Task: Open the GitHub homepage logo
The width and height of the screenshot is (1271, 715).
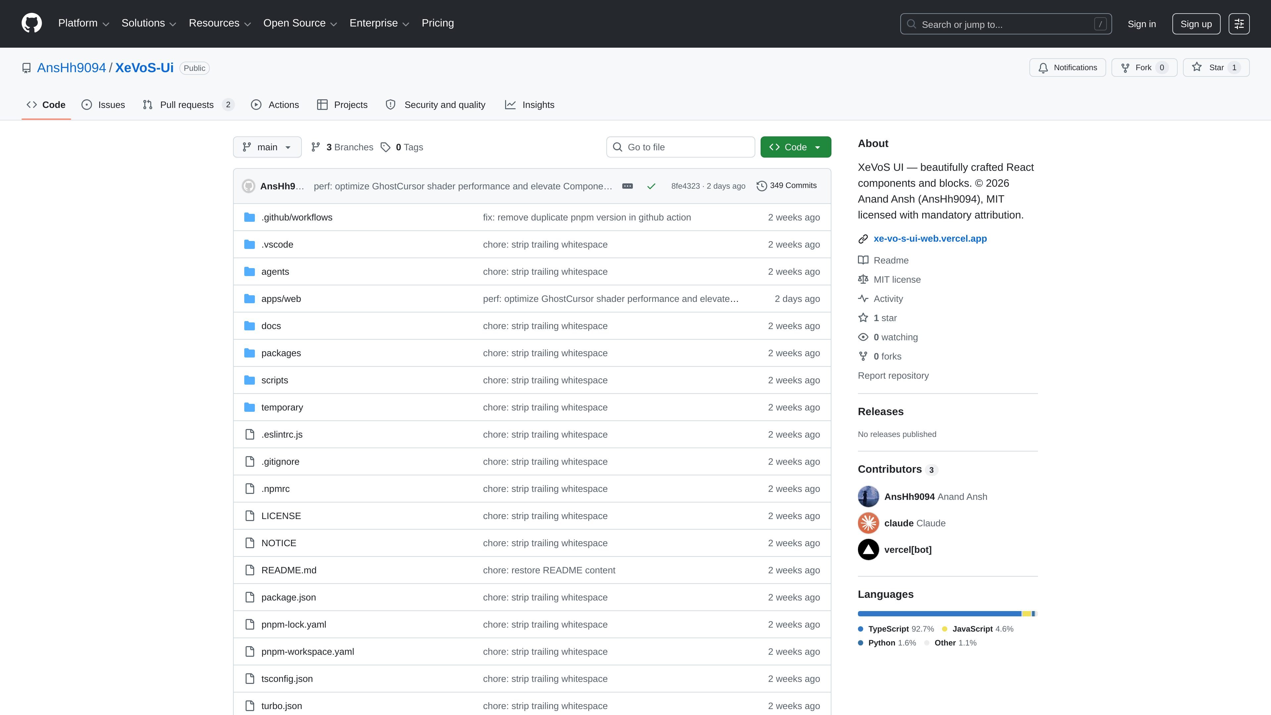Action: [31, 23]
